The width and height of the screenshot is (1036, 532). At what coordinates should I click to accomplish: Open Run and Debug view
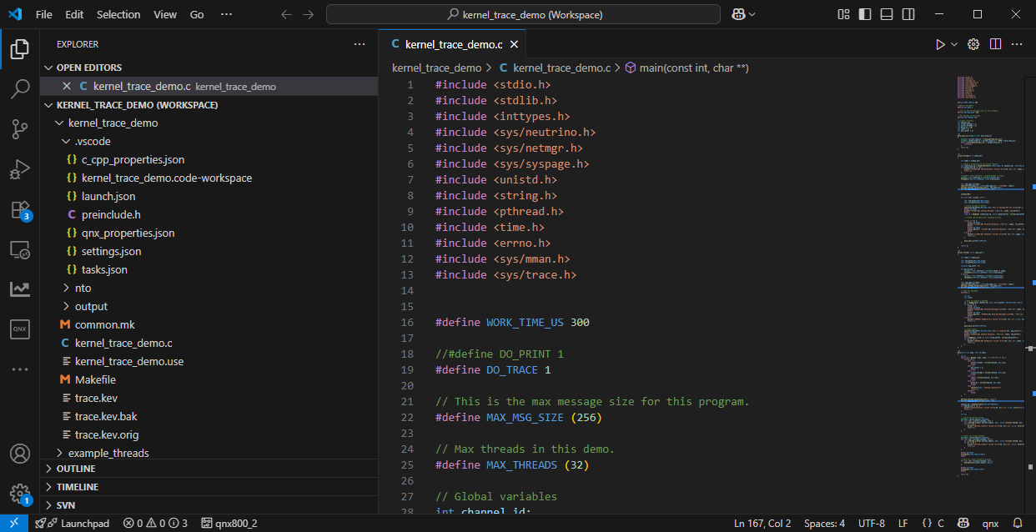20,169
